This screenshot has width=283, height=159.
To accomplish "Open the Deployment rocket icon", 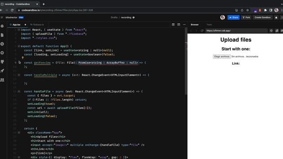I will click(x=2, y=71).
